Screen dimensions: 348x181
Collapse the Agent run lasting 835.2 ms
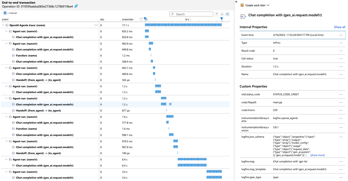pos(6,31)
